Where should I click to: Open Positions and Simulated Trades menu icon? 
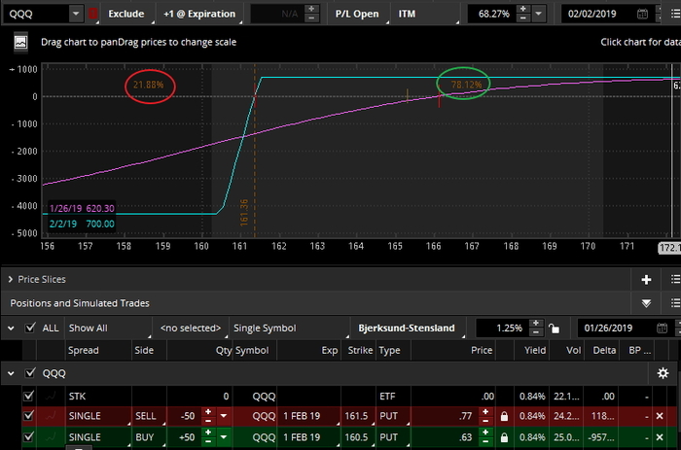pos(675,303)
